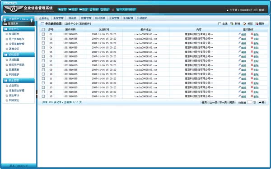The height and width of the screenshot is (169, 271).
Task: Toggle the 全选 select-all checkbox
Action: [220, 24]
